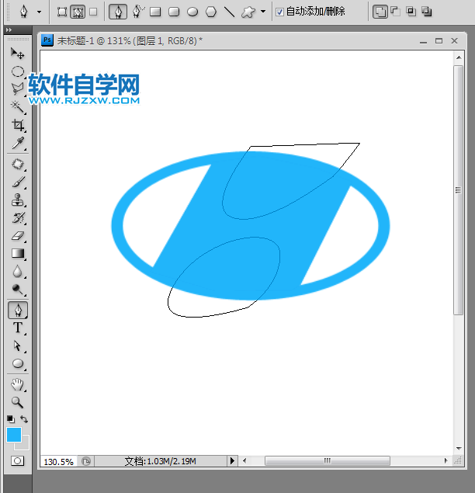475x493 pixels.
Task: Select the Dodge tool
Action: click(18, 290)
